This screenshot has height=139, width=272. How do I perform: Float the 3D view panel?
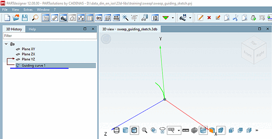[260, 29]
